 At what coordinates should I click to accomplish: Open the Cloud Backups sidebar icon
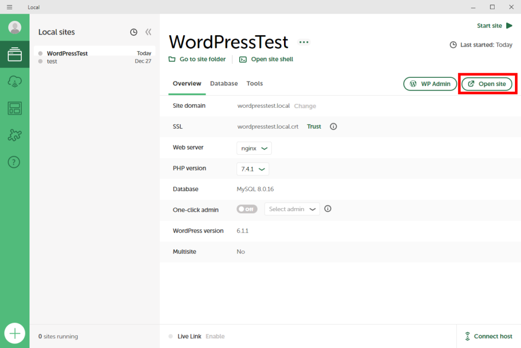click(15, 81)
